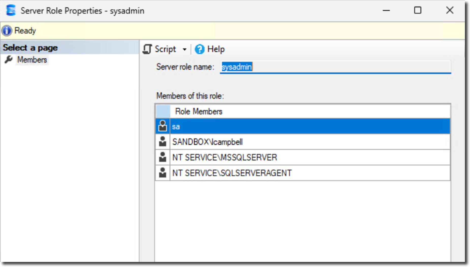Click the user icon beside NT SERVICE\SQLSERVERAGENT

[x=163, y=173]
